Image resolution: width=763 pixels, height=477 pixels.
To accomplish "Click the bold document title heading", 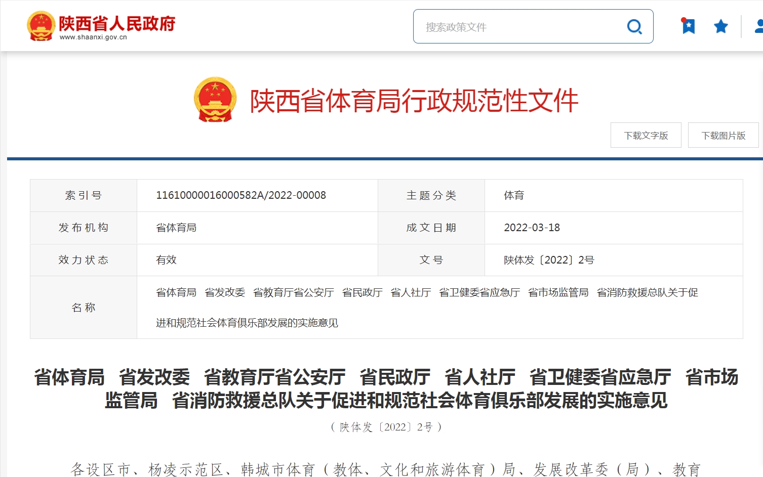I will tap(386, 388).
